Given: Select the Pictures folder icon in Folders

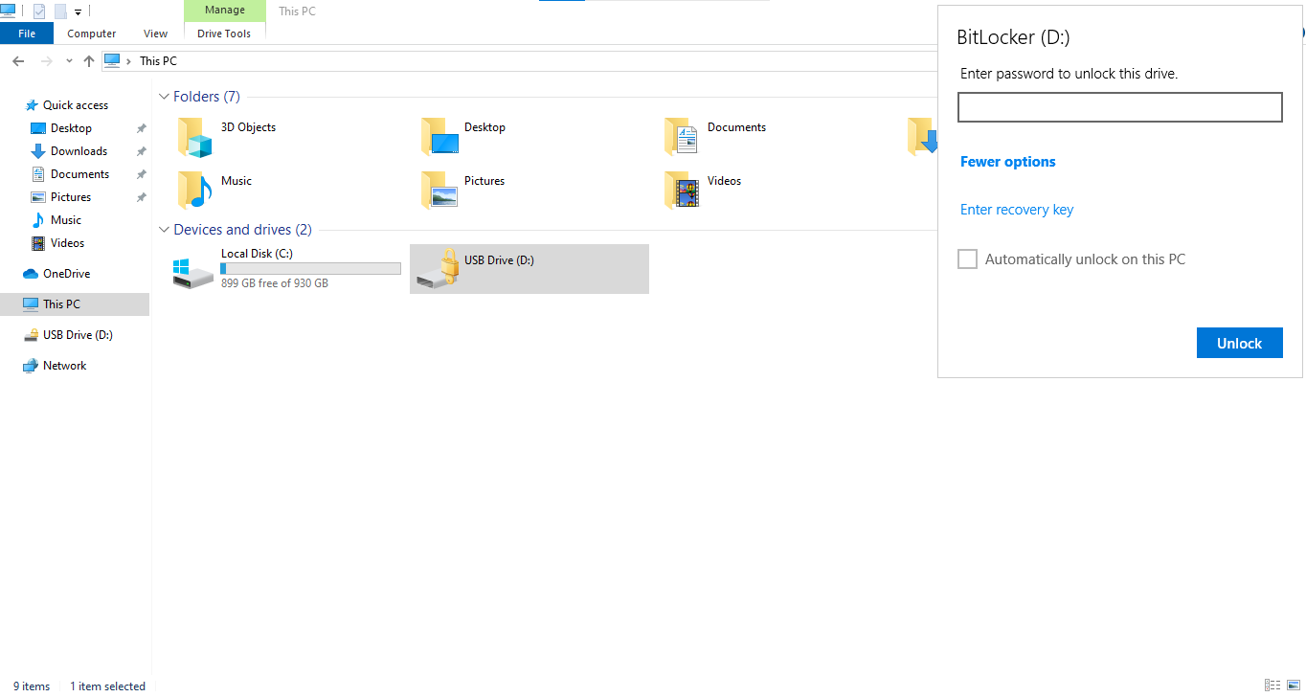Looking at the screenshot, I should click(x=439, y=191).
